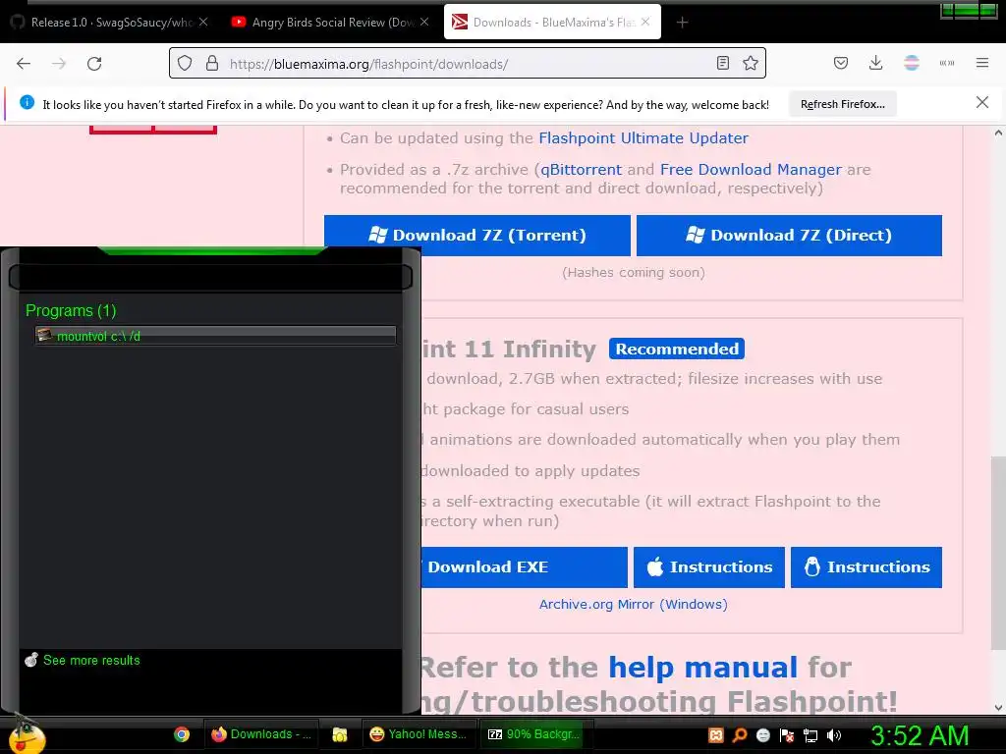
Task: Go back to the previous page
Action: coord(24,64)
